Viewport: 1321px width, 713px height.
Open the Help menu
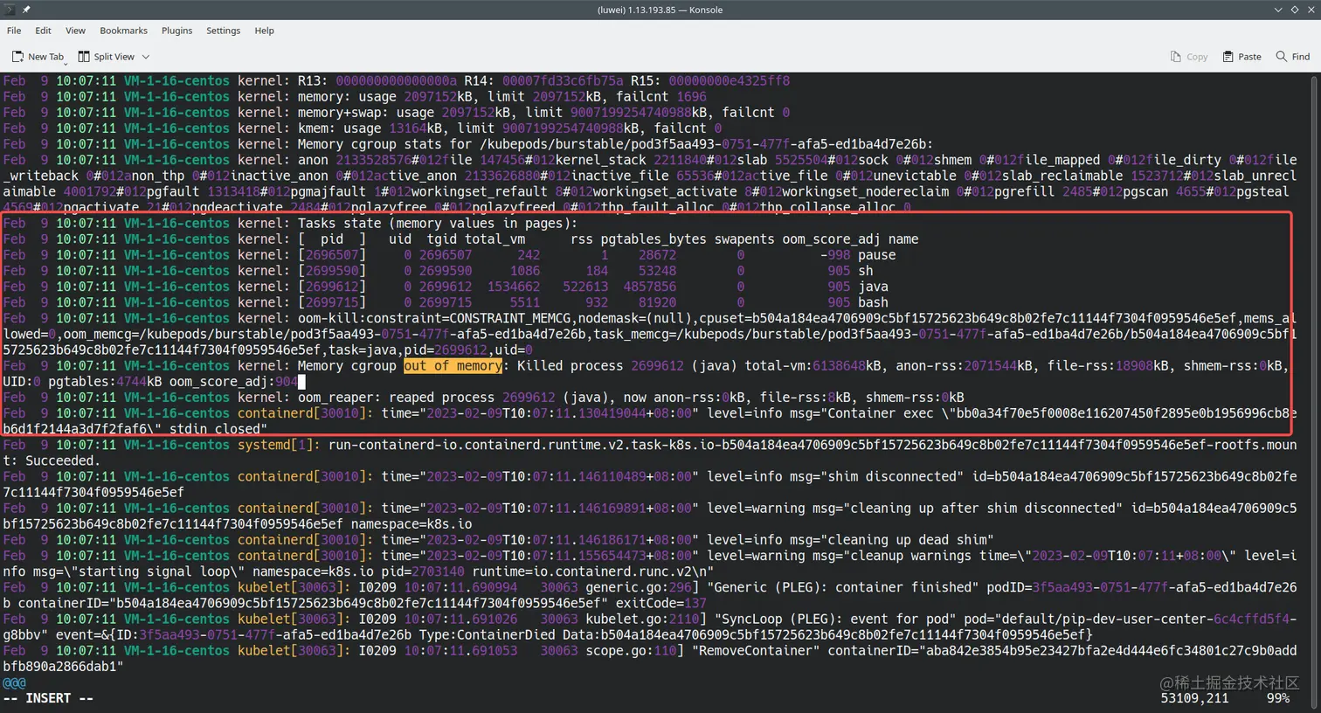(x=264, y=31)
